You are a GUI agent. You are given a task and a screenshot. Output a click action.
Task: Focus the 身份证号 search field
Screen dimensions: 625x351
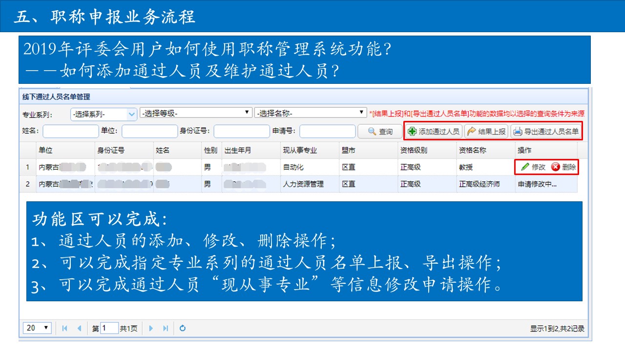pos(241,131)
